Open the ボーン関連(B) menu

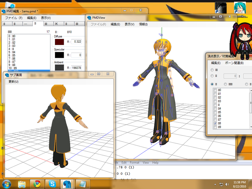[234, 63]
